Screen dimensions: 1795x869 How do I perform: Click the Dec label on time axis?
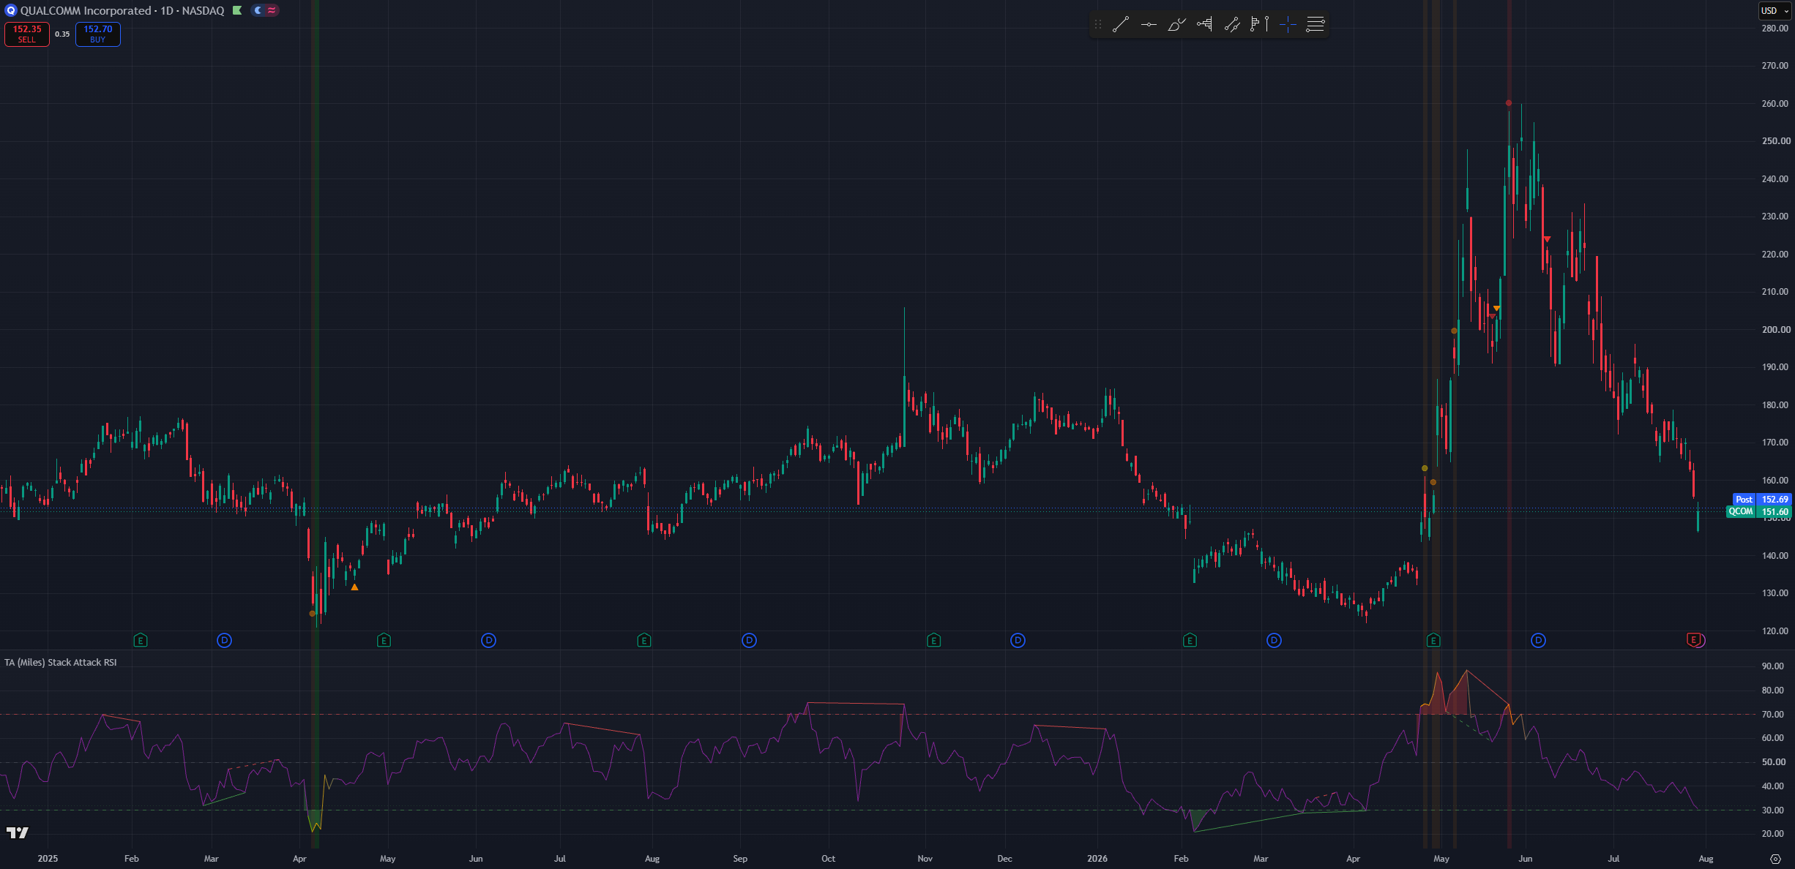click(x=1004, y=859)
